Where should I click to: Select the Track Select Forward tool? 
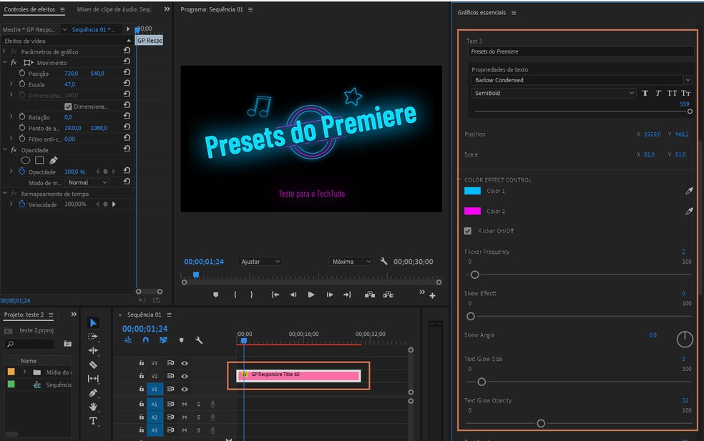(93, 337)
